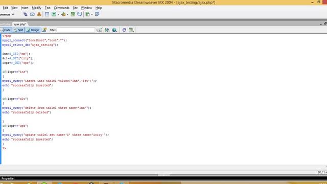The width and height of the screenshot is (327, 184).
Task: Click the document Title input field
Action: (76, 30)
